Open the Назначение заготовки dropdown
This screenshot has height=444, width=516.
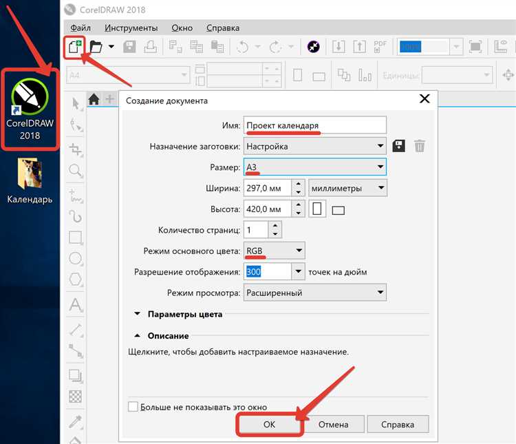[x=315, y=146]
